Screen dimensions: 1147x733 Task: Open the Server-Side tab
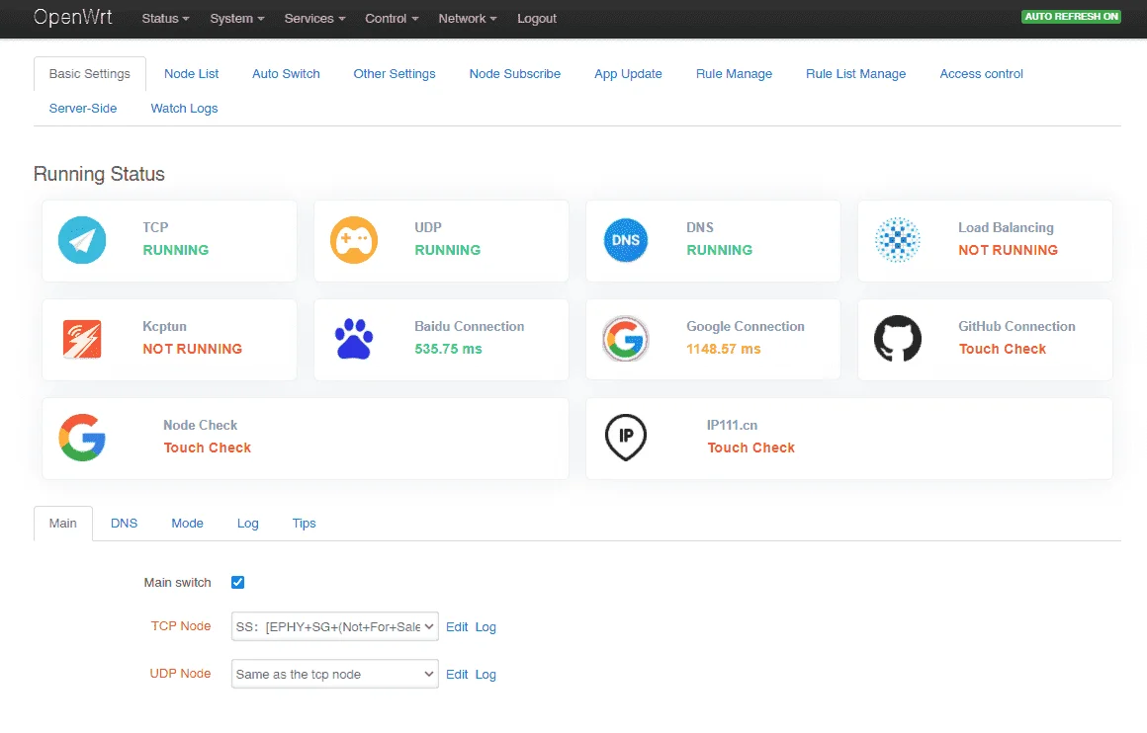[x=83, y=108]
